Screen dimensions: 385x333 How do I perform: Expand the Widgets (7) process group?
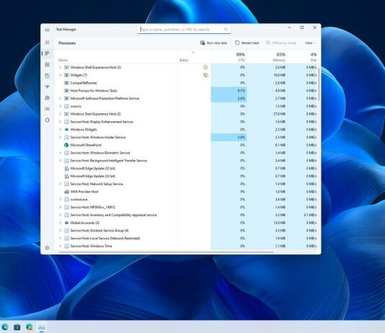[60, 75]
